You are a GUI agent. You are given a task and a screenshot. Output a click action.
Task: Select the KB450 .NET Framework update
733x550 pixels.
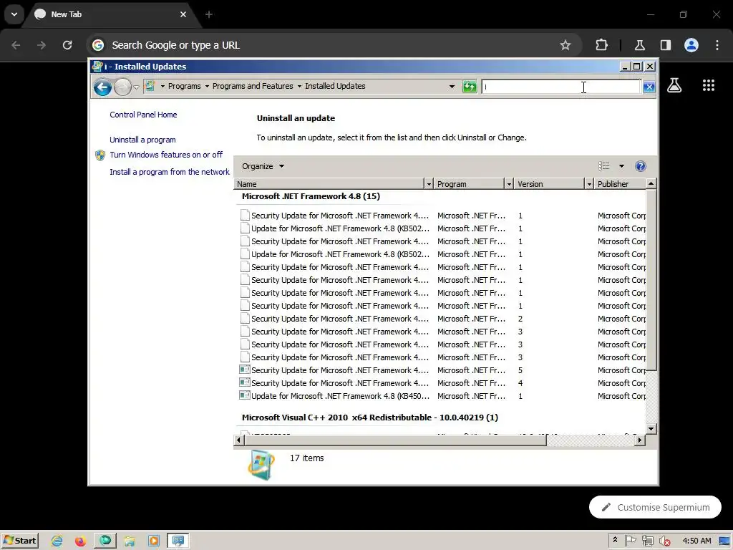[442, 396]
